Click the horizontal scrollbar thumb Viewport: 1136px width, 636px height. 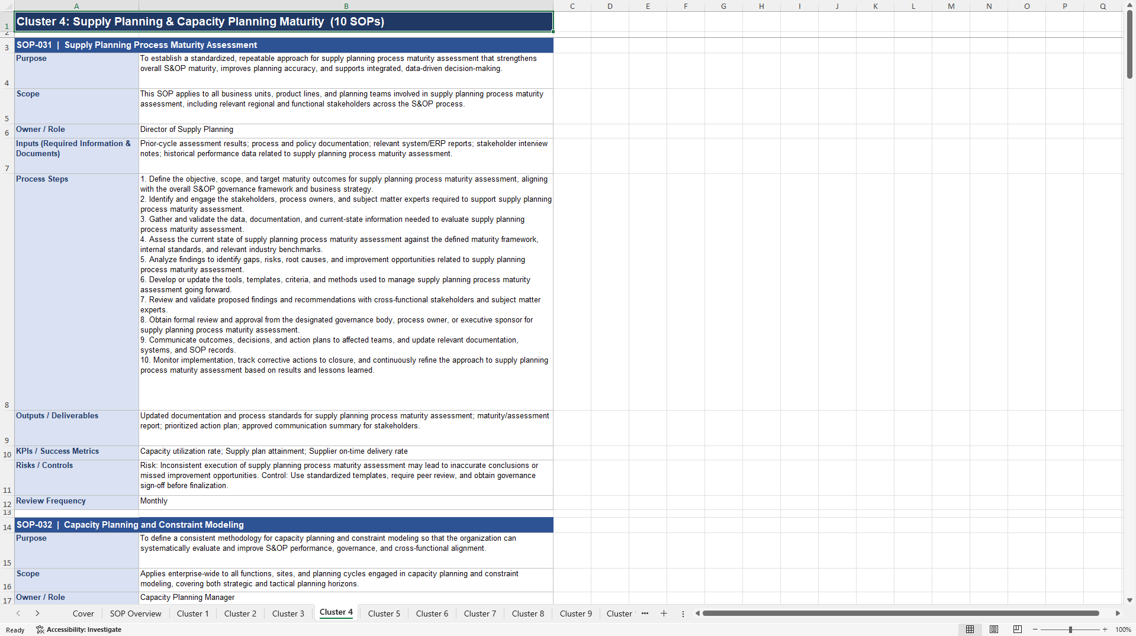point(900,614)
